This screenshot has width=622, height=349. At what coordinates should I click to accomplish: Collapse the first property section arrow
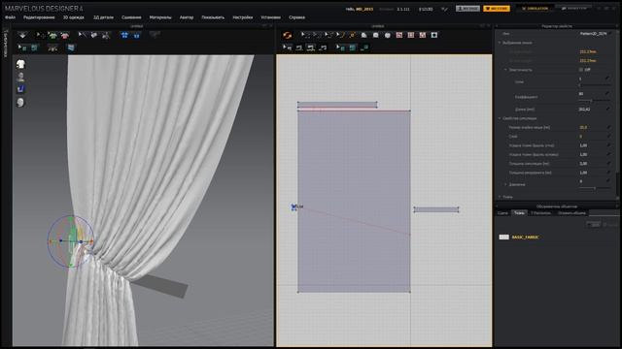pyautogui.click(x=500, y=43)
